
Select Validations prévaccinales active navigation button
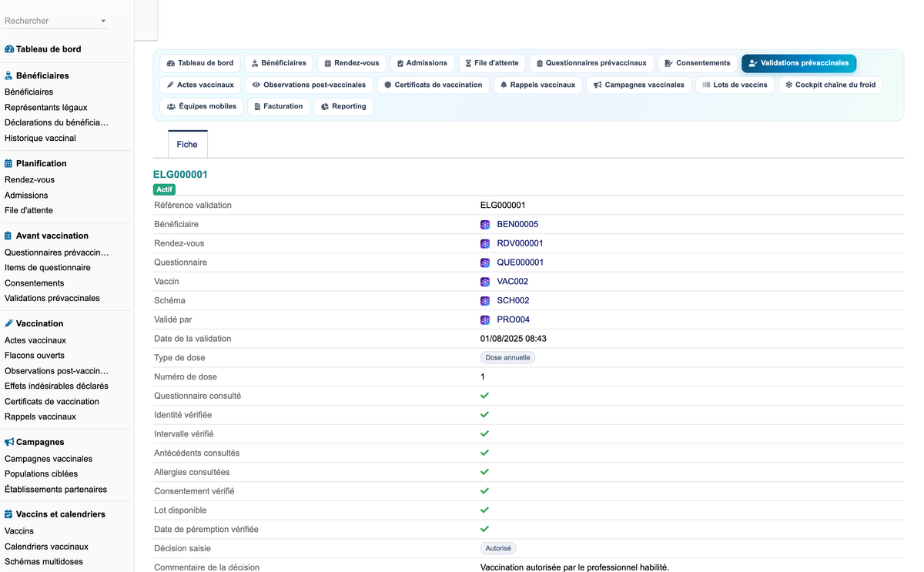[798, 63]
